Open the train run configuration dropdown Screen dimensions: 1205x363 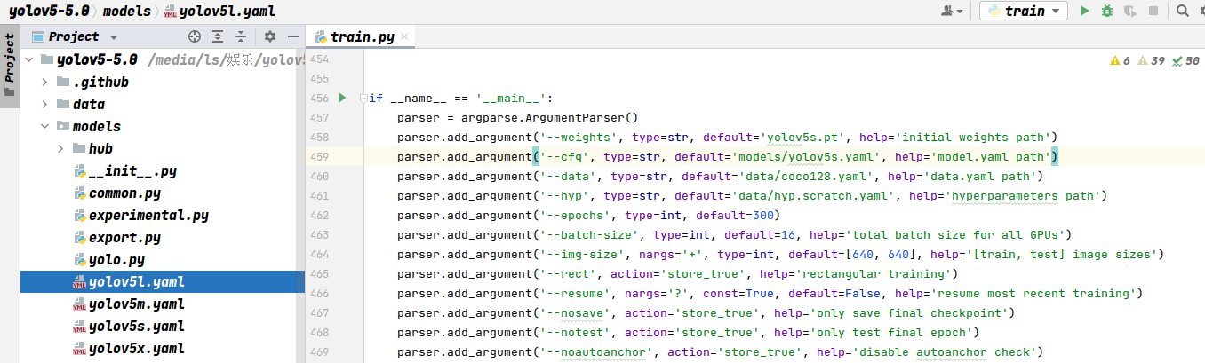[x=1024, y=12]
